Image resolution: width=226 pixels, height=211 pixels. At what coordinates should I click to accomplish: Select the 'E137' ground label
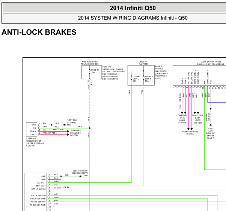point(211,128)
